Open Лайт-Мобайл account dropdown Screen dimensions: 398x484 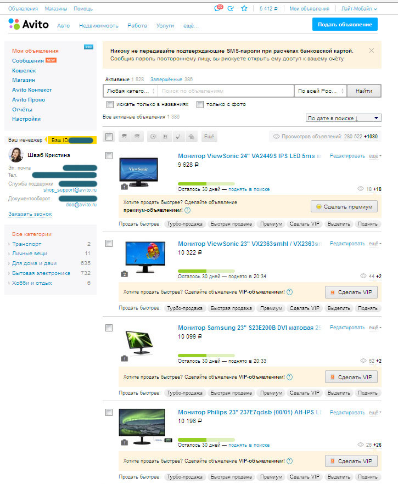click(x=359, y=9)
